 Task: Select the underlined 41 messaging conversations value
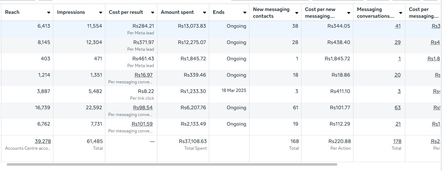[x=398, y=26]
